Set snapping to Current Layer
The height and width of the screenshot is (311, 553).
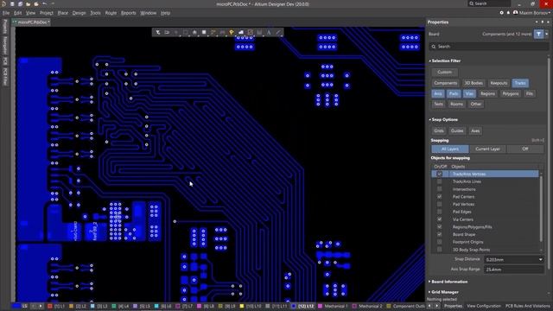coord(487,149)
